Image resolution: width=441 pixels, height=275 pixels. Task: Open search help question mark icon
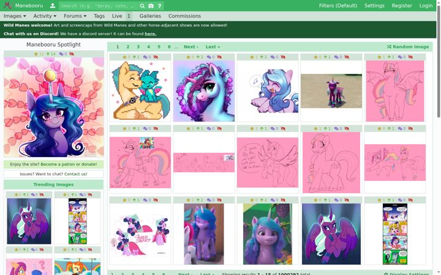(x=159, y=5)
